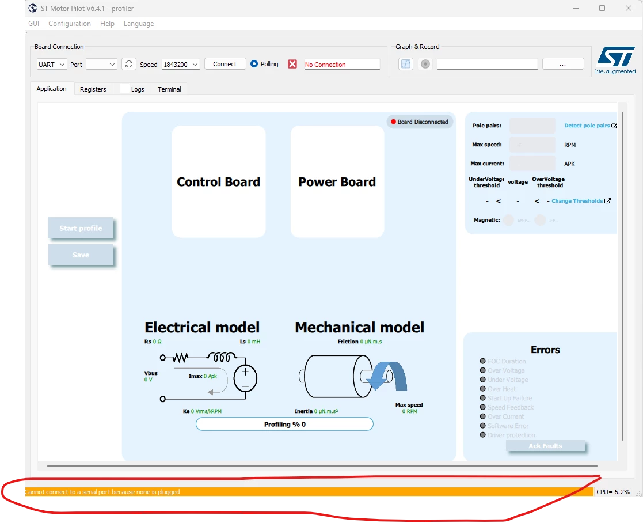Click the Profiling % 0 progress bar
The height and width of the screenshot is (523, 643).
284,424
